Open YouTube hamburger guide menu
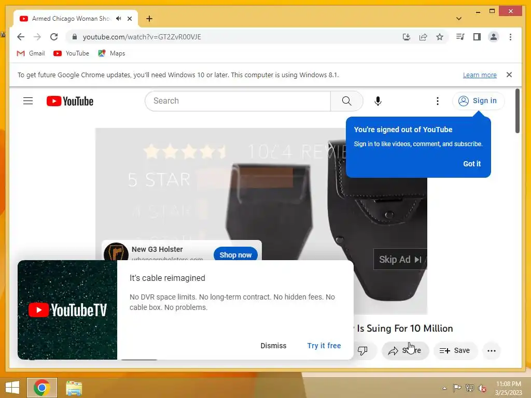This screenshot has height=398, width=531. click(x=28, y=101)
